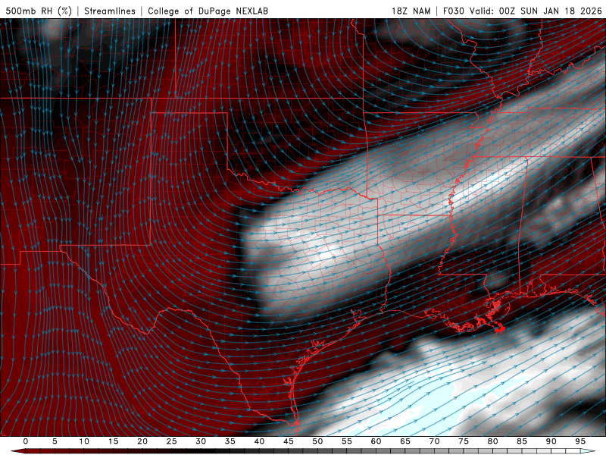
Task: Click the "15" colorbar label
Action: tap(113, 441)
